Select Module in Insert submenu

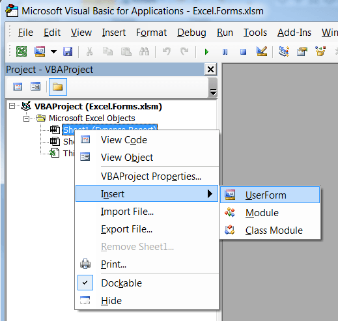(270, 213)
